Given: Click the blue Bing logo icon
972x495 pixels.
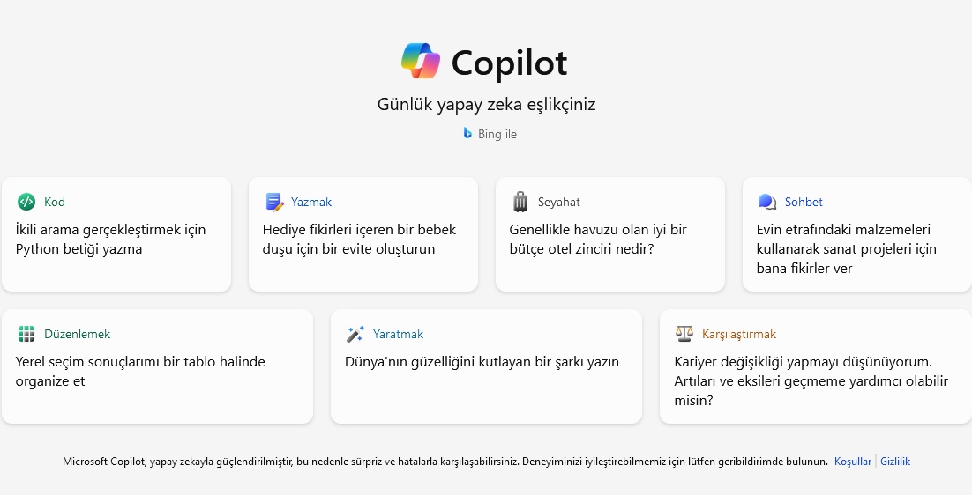Looking at the screenshot, I should [x=467, y=133].
